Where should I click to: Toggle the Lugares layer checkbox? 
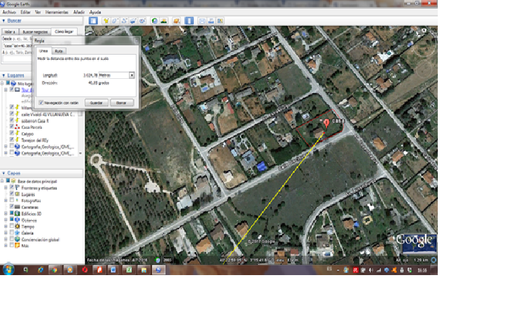[11, 194]
